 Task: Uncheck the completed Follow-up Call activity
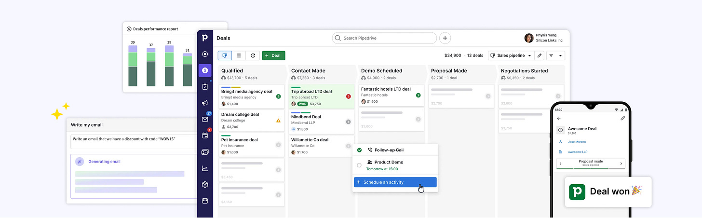click(359, 150)
